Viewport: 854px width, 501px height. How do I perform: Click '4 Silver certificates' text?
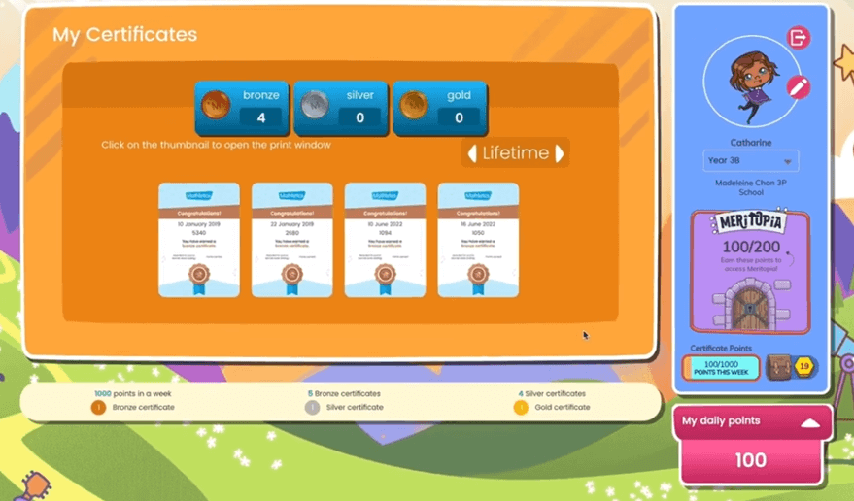pos(552,394)
